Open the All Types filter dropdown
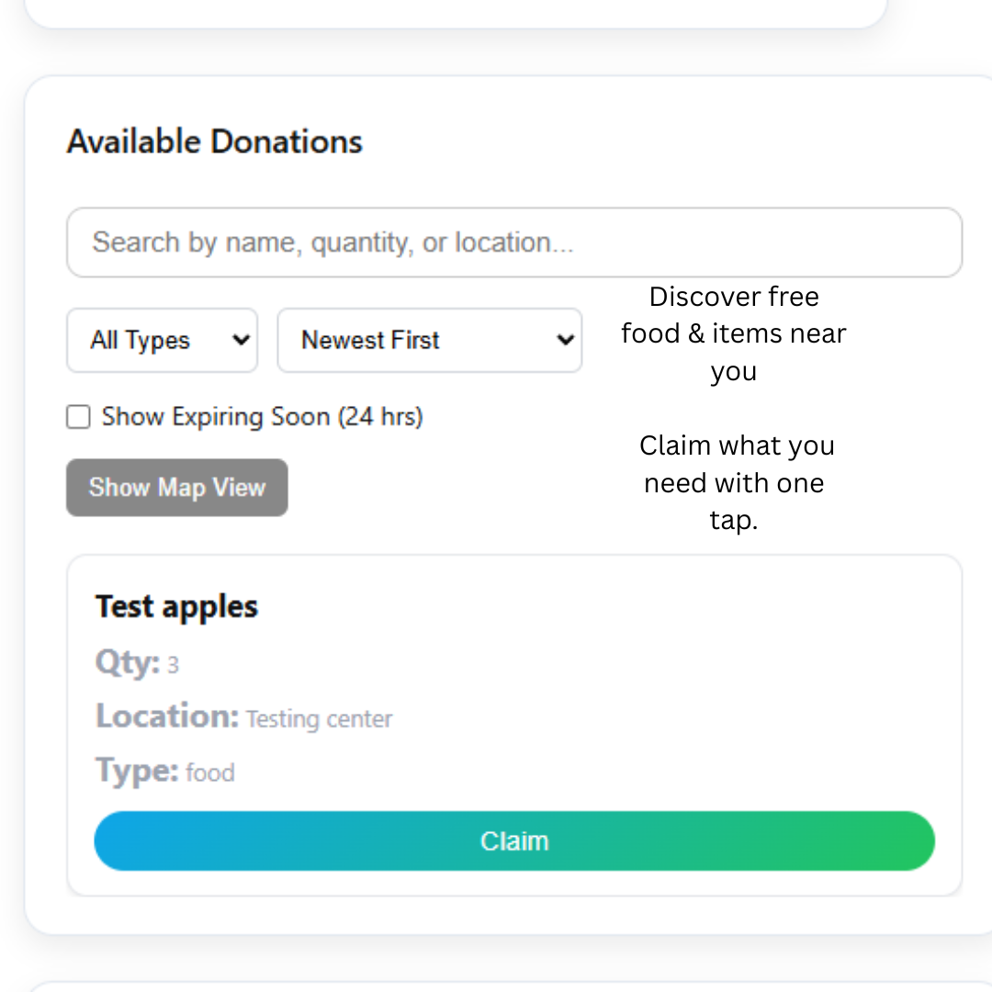This screenshot has width=992, height=992. click(162, 340)
